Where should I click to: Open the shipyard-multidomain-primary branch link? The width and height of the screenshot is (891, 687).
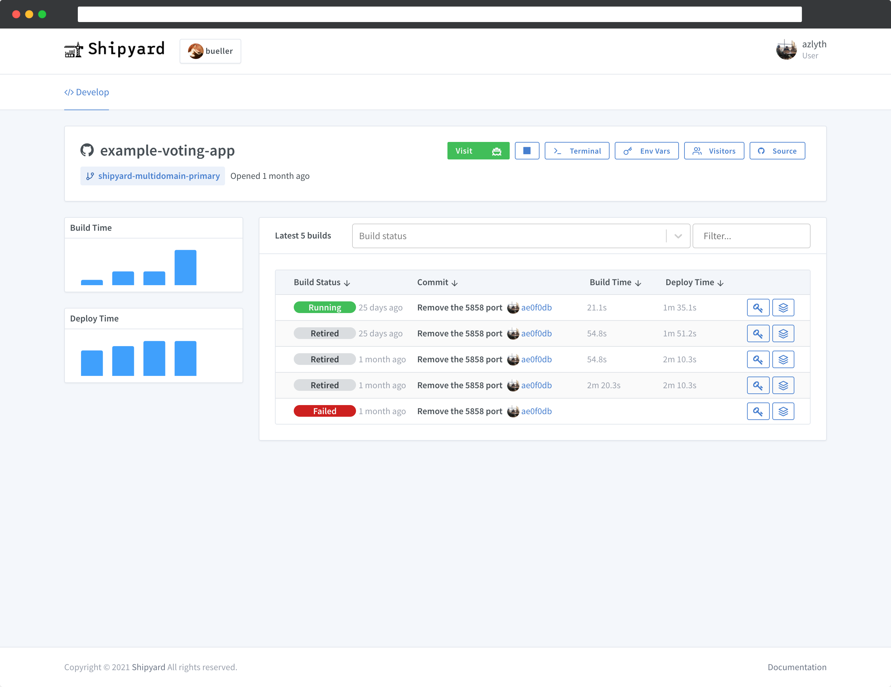pyautogui.click(x=153, y=176)
